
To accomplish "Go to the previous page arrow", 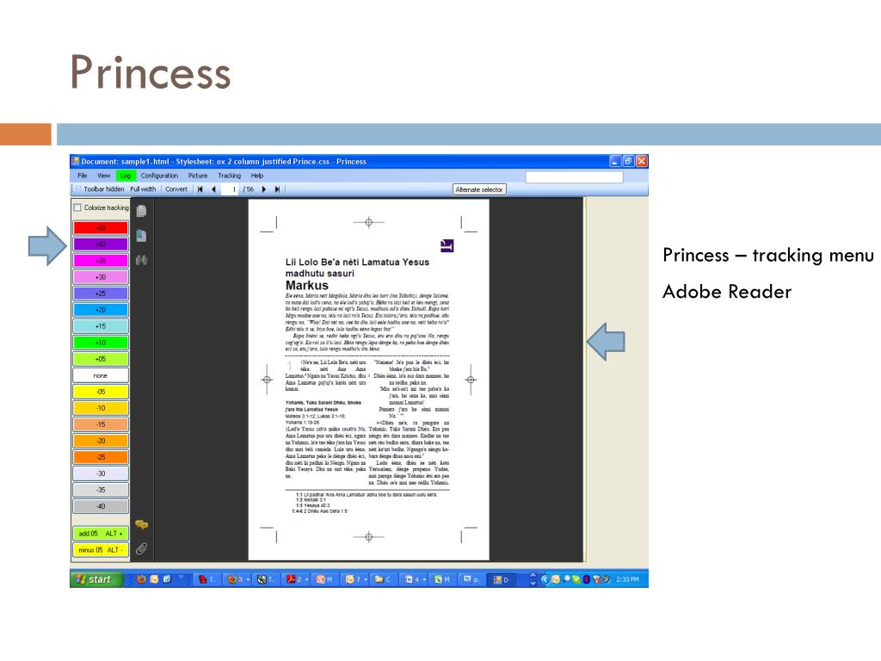I will coord(214,189).
